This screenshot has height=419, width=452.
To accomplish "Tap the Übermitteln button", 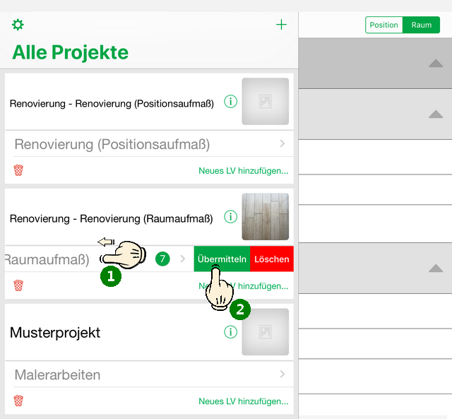I will 222,259.
